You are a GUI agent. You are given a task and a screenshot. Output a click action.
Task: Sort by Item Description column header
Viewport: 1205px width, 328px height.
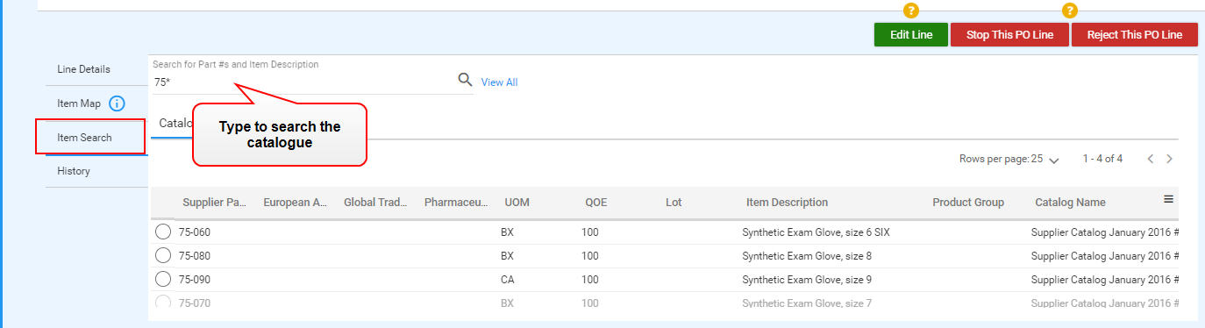click(x=787, y=203)
